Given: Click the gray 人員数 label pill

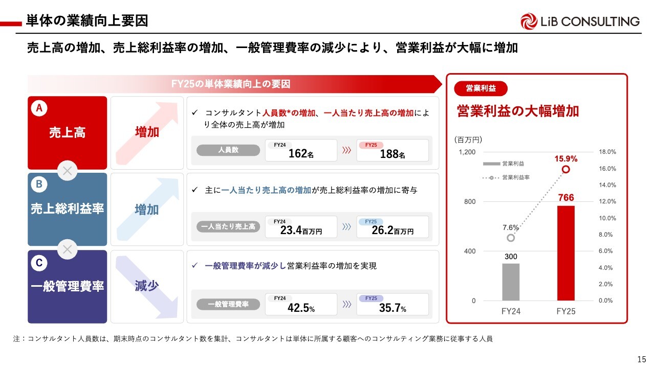Looking at the screenshot, I should tap(228, 150).
